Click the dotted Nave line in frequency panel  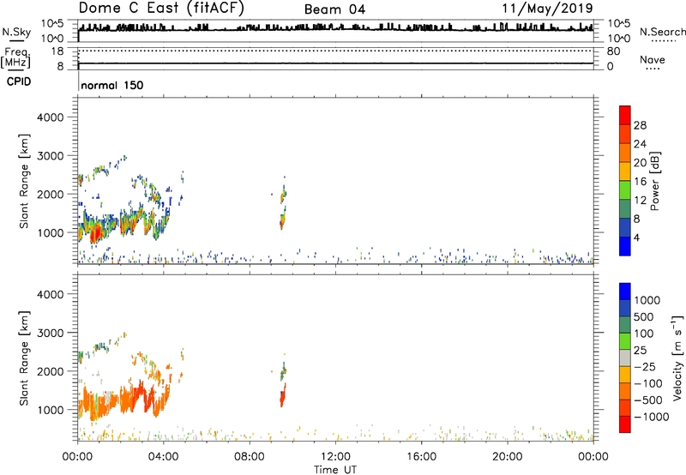pyautogui.click(x=335, y=51)
